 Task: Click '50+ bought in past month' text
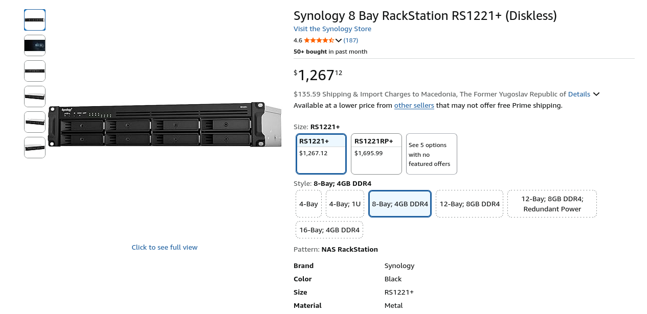(330, 52)
